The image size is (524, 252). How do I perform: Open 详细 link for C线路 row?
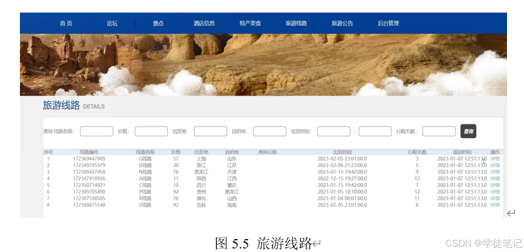click(x=495, y=185)
